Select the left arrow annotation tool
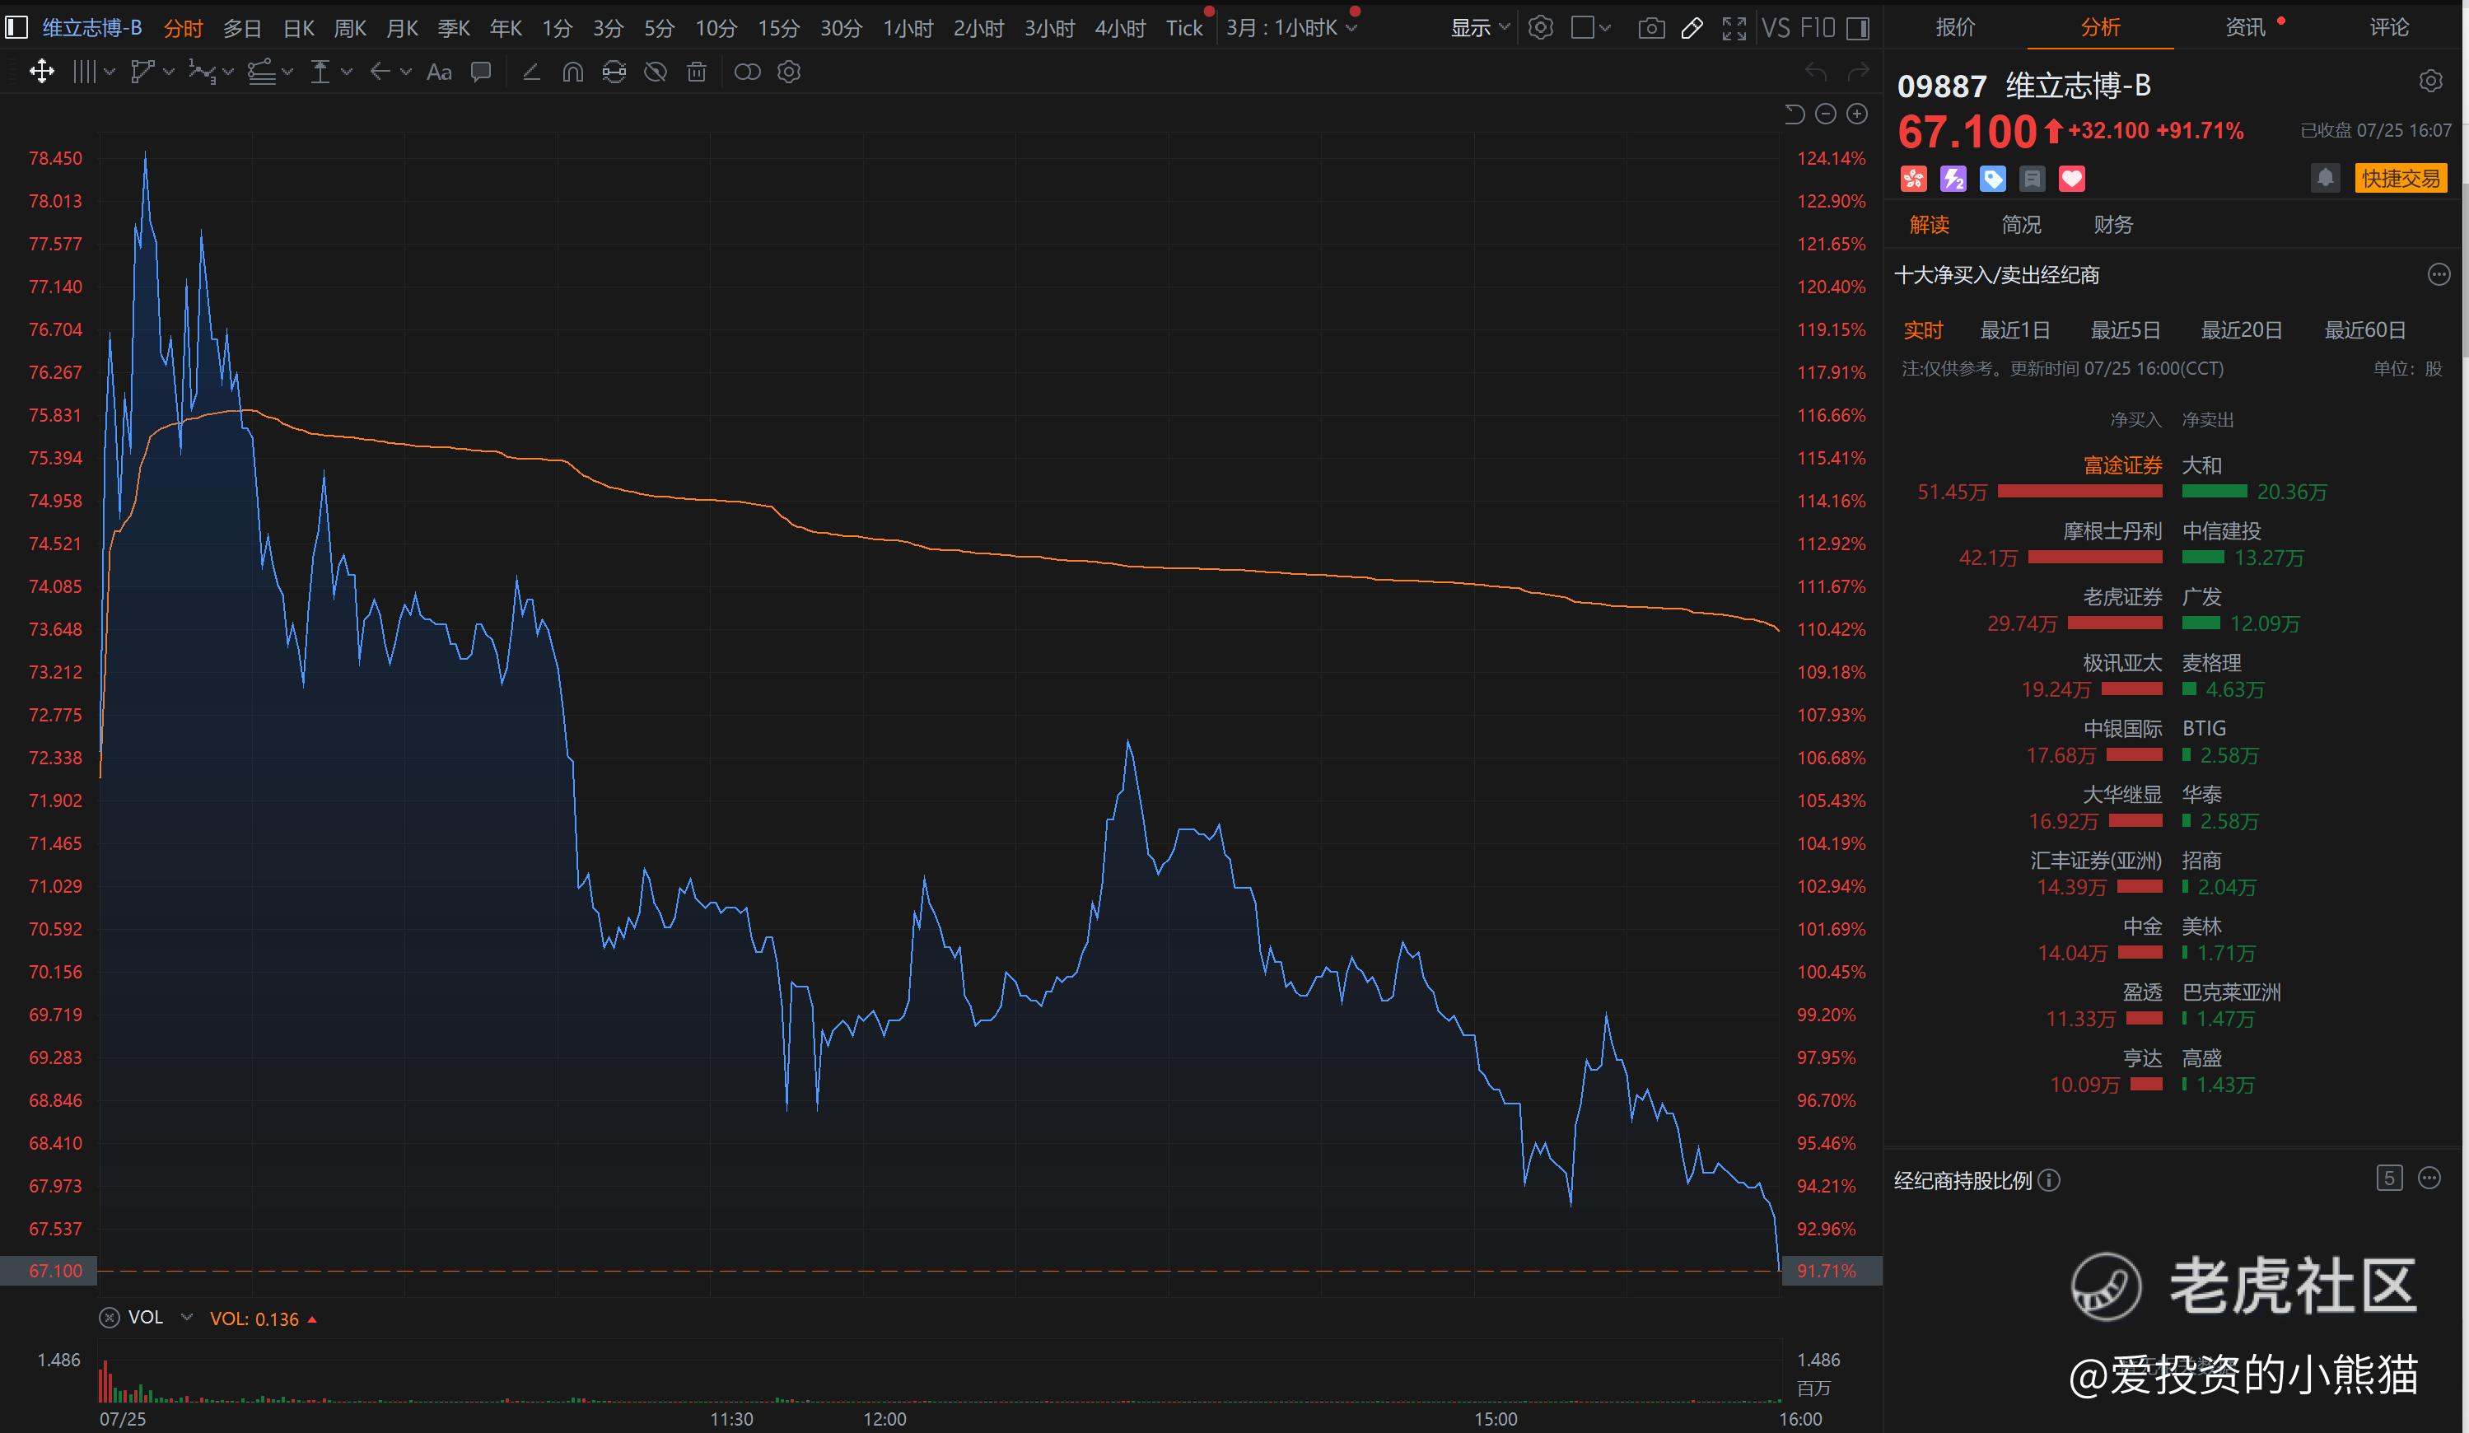The image size is (2469, 1433). (380, 72)
